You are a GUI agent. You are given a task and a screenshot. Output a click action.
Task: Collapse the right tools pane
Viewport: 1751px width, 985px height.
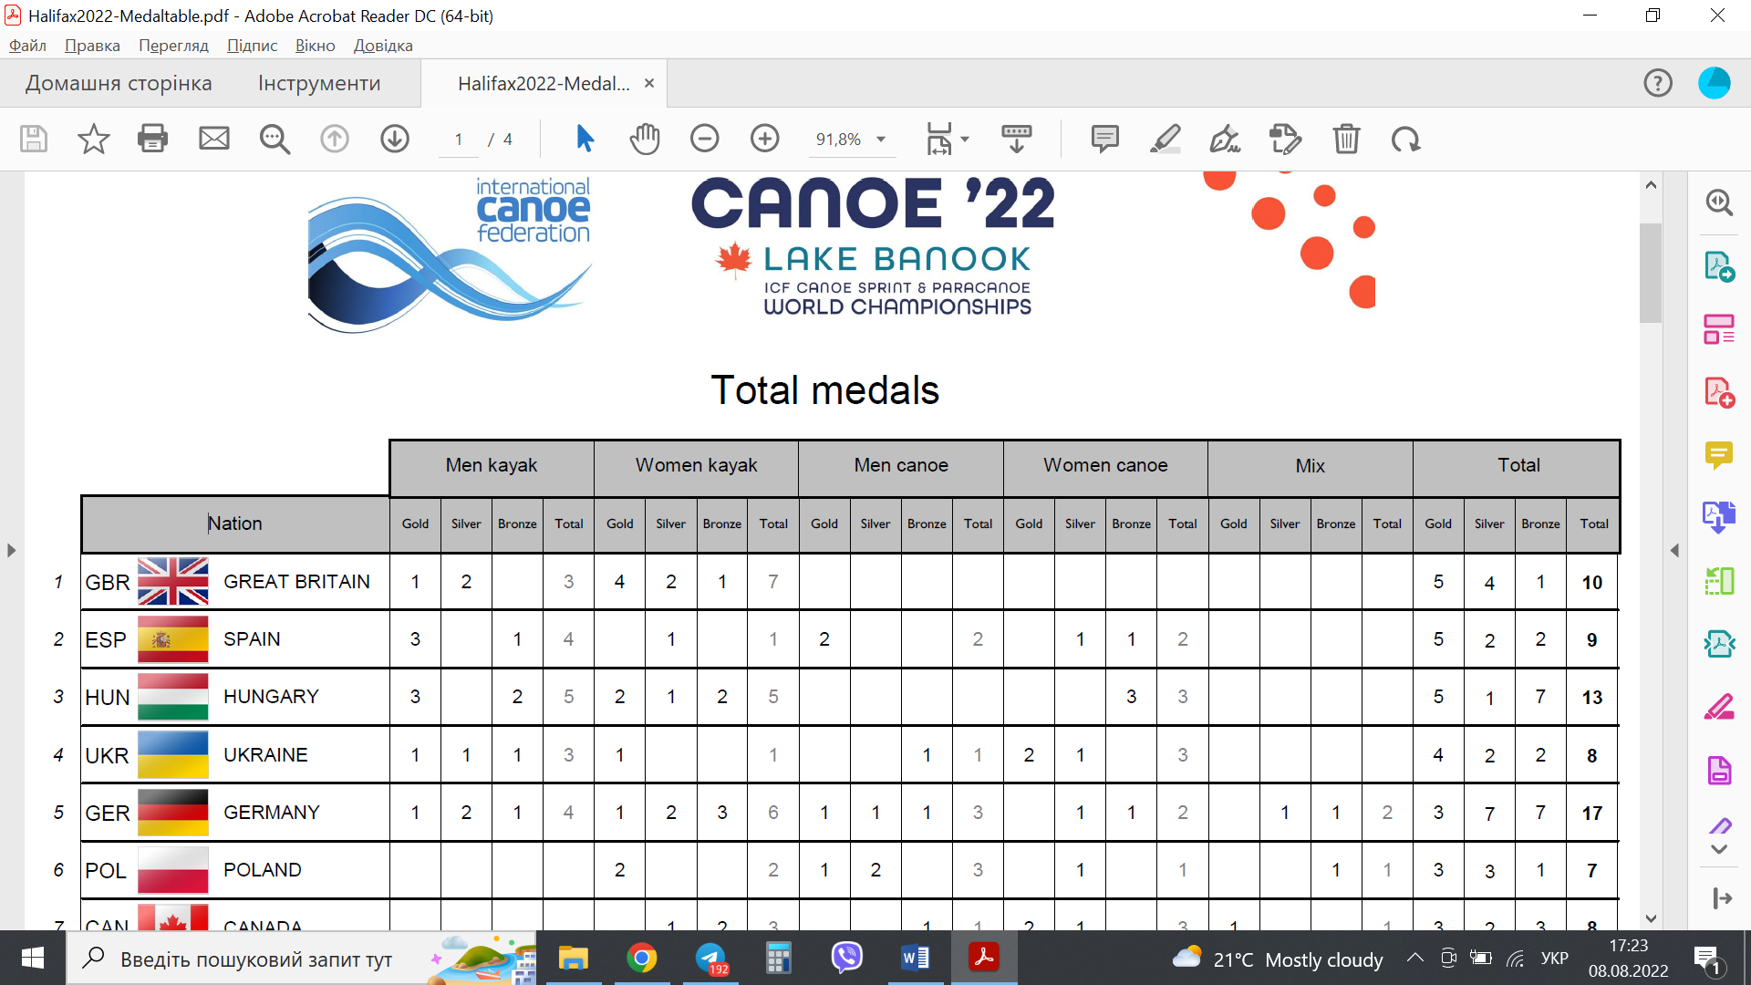pyautogui.click(x=1674, y=550)
